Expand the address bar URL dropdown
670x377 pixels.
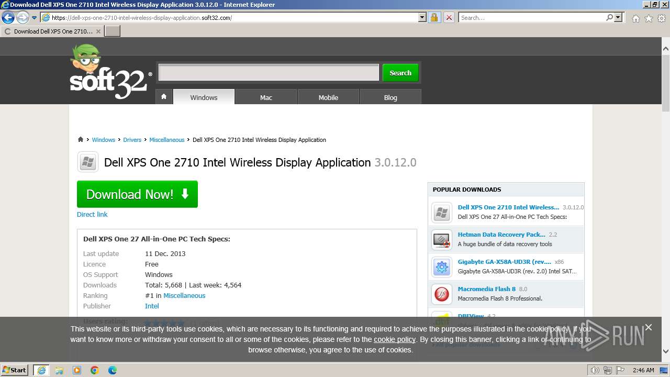tap(422, 17)
